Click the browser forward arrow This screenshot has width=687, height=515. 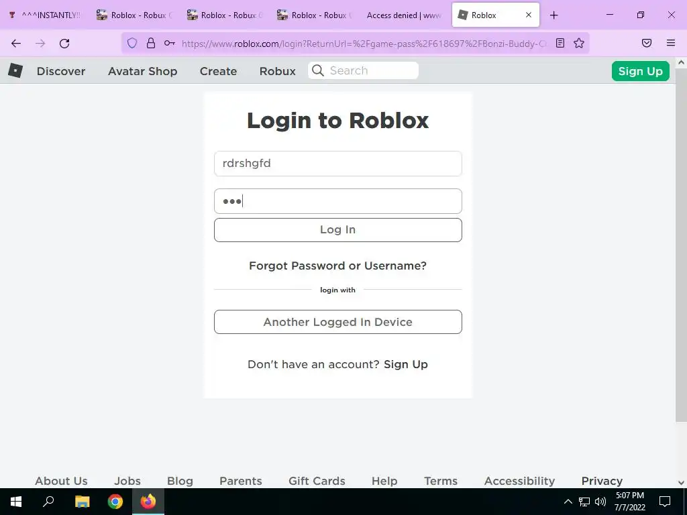pos(40,43)
